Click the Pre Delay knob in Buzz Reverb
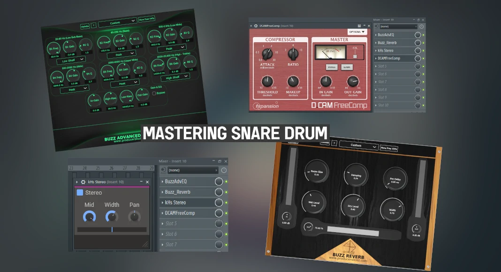The image size is (501, 272). pyautogui.click(x=395, y=174)
